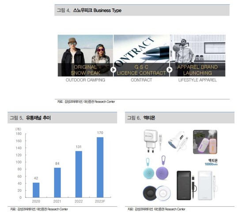
Task: Click the car charger product image
Action: click(x=178, y=141)
